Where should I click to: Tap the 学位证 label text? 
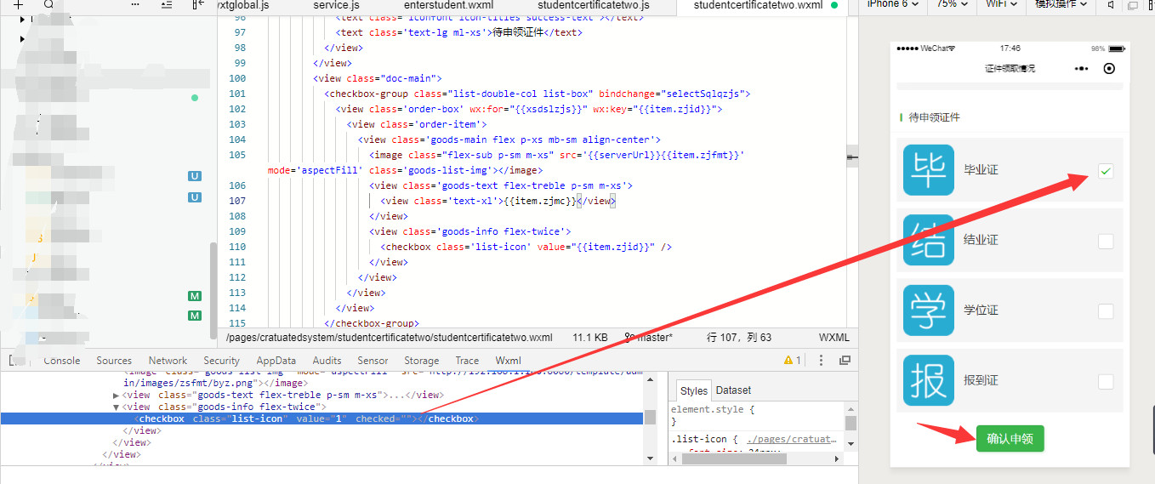981,310
